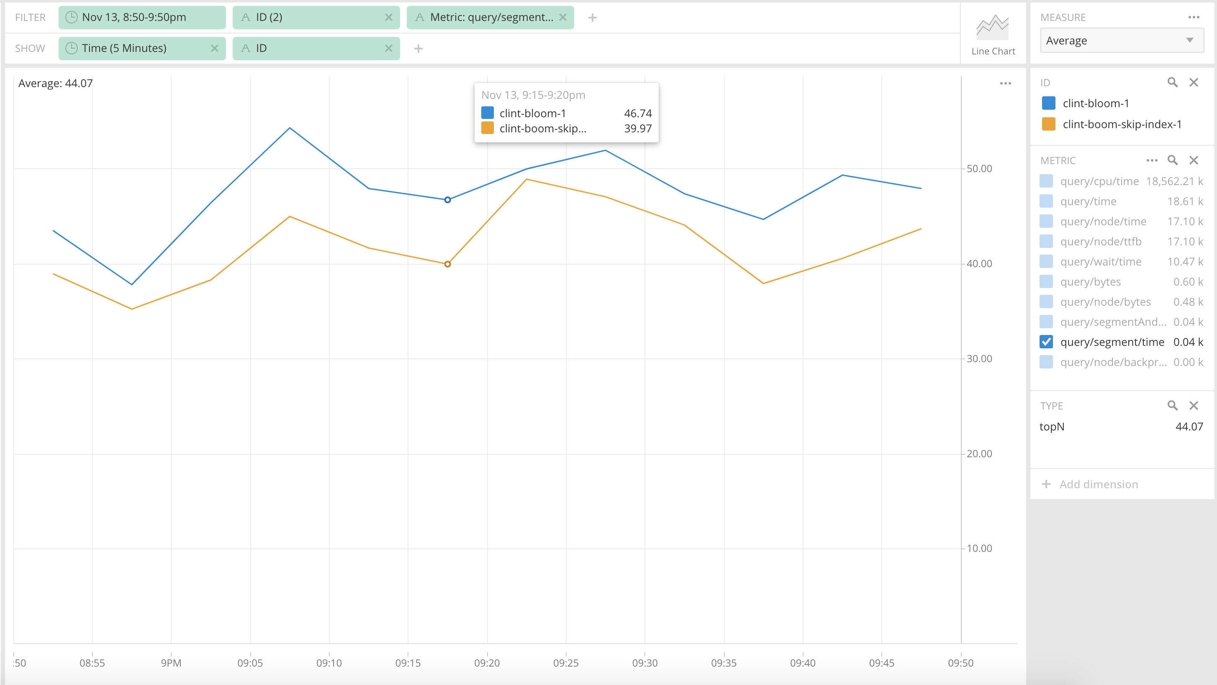Open the Average measure dropdown
1217x685 pixels.
[1122, 41]
